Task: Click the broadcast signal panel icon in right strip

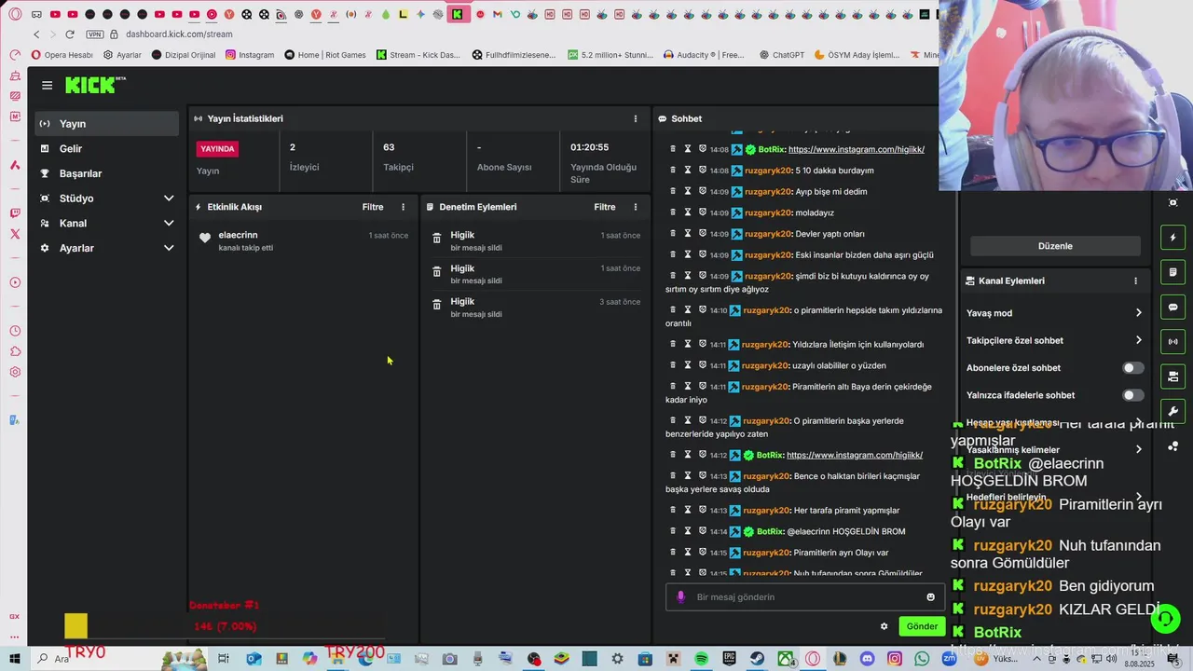Action: [1172, 342]
